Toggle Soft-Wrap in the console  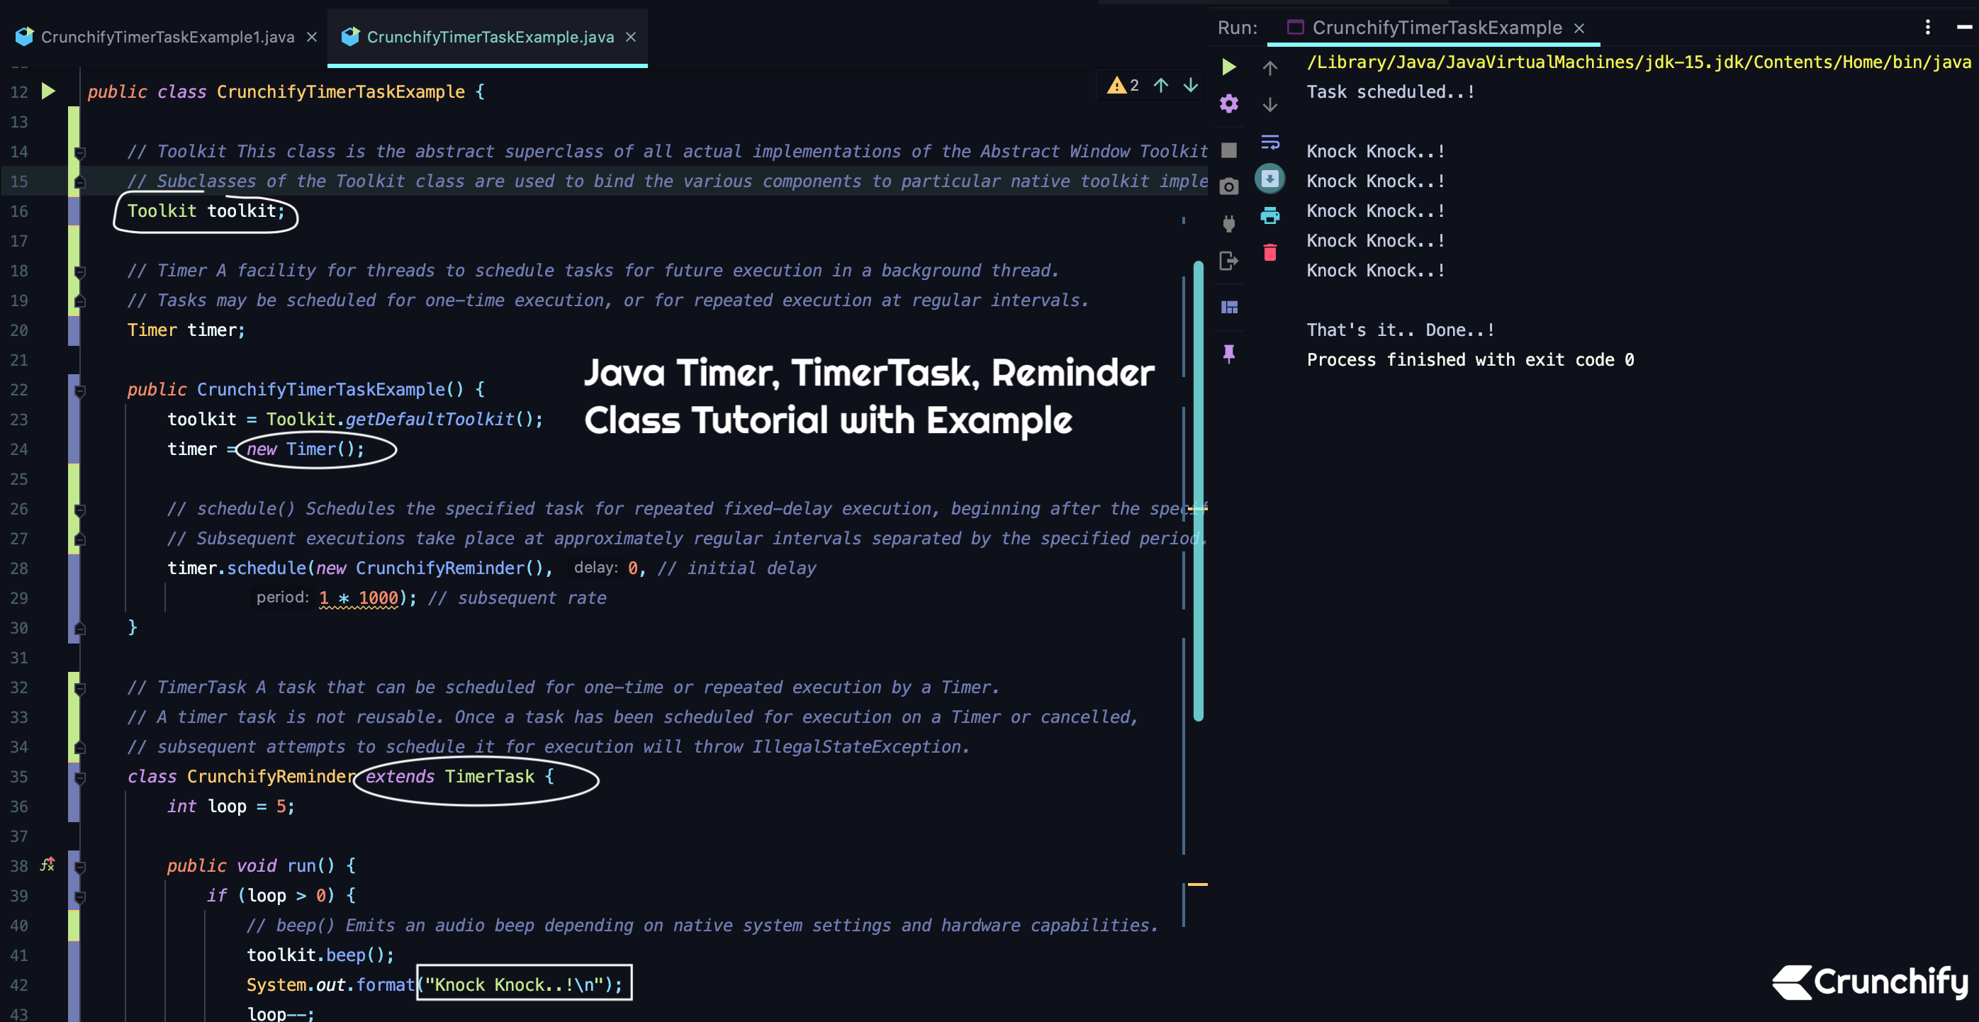1269,142
